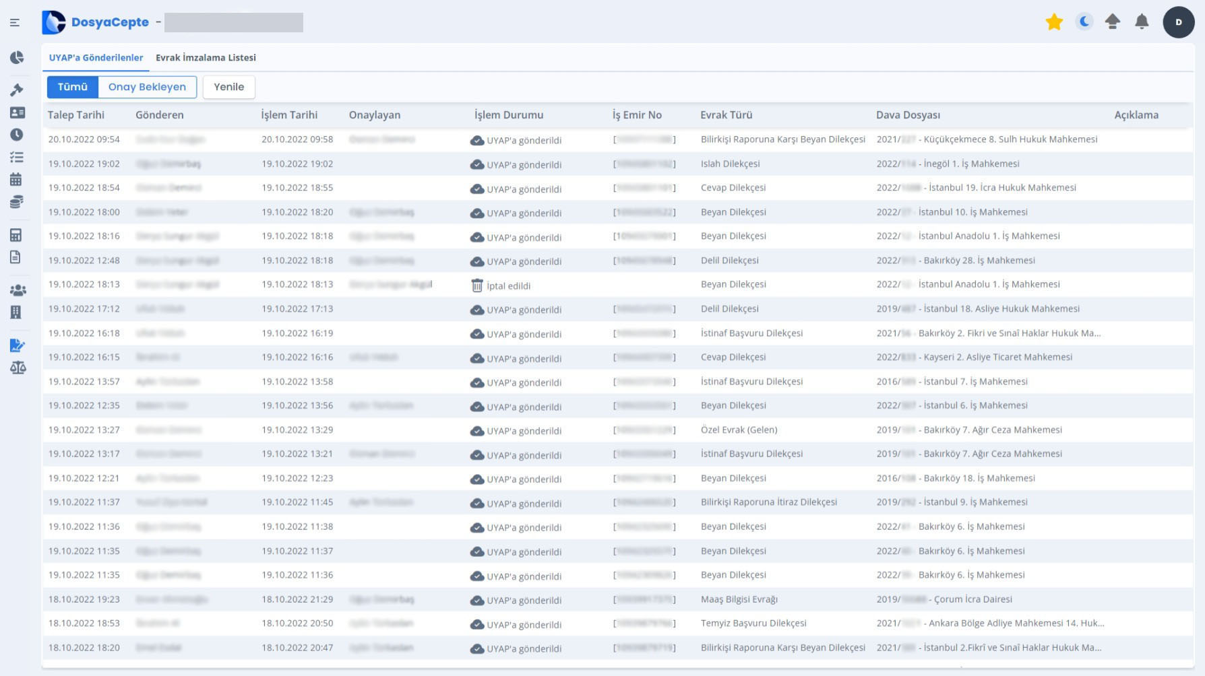Click the yellow star favorites icon

(1054, 22)
